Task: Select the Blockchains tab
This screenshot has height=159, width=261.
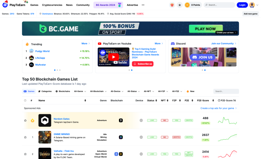Action: coord(63,91)
